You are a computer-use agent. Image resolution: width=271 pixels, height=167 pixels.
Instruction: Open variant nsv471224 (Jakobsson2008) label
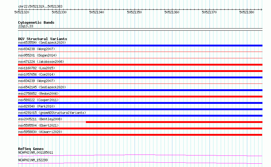pyautogui.click(x=41, y=62)
